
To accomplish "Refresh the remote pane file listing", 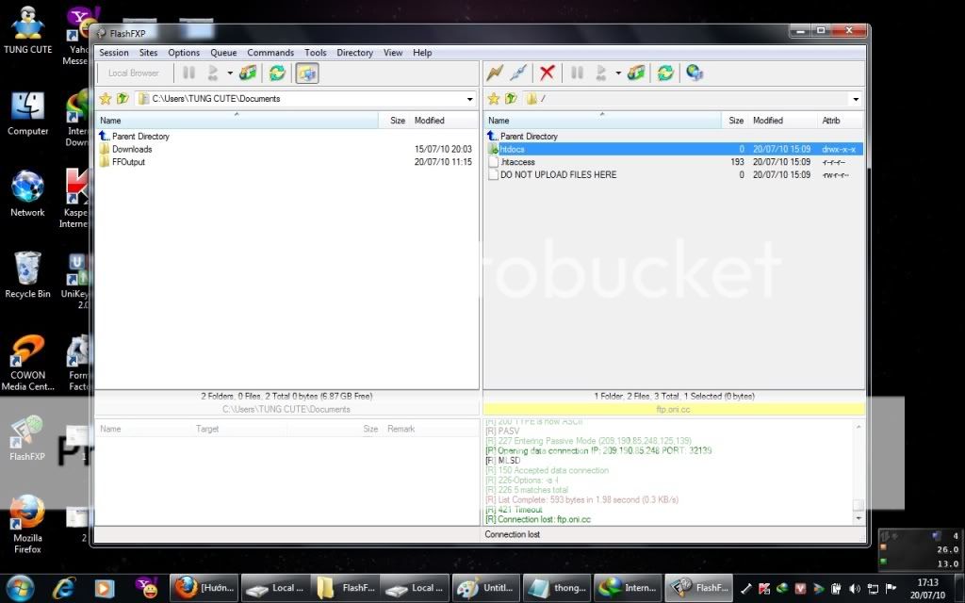I will [x=665, y=73].
